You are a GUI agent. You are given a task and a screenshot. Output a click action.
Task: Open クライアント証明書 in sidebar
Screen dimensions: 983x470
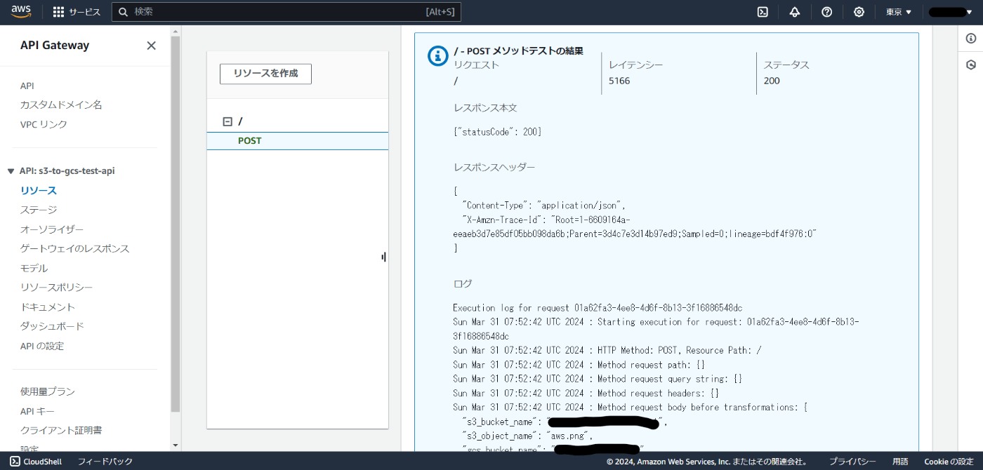(61, 430)
